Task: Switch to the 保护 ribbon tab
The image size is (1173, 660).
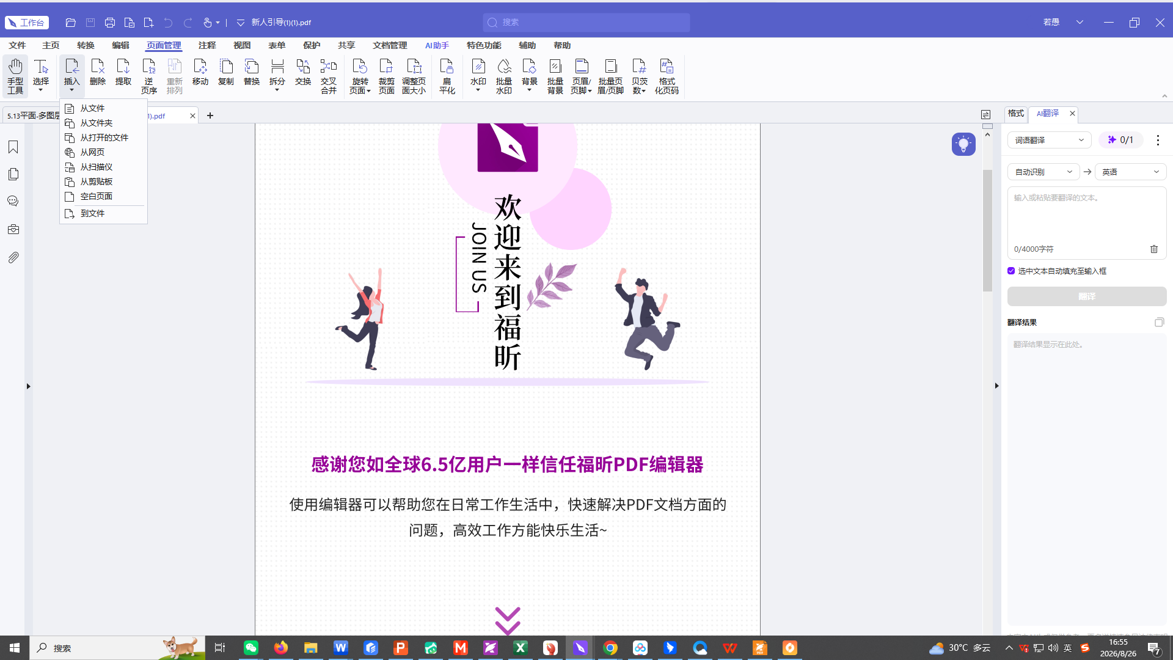Action: [312, 45]
